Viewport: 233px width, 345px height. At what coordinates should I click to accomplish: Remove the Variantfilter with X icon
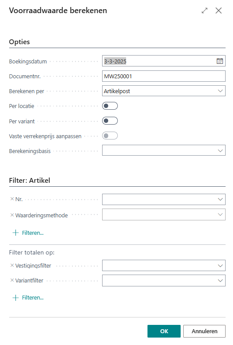(x=12, y=280)
